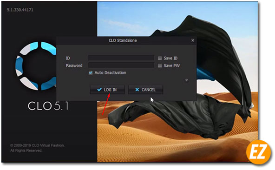Click the version number 5.1.330.44171
The width and height of the screenshot is (275, 170).
point(20,10)
